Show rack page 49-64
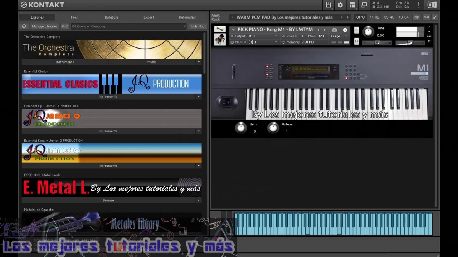 (x=403, y=17)
